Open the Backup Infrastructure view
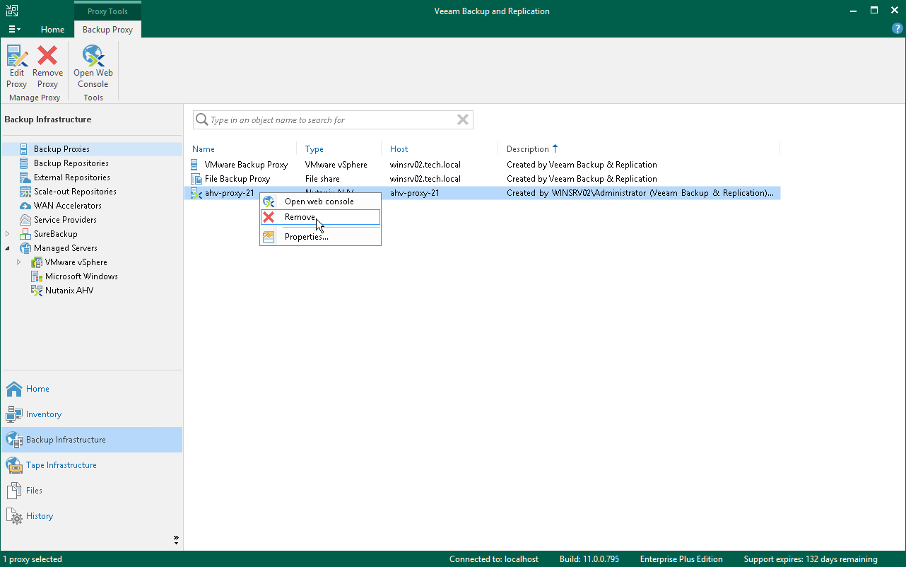Screen dimensions: 906x567 click(91, 440)
